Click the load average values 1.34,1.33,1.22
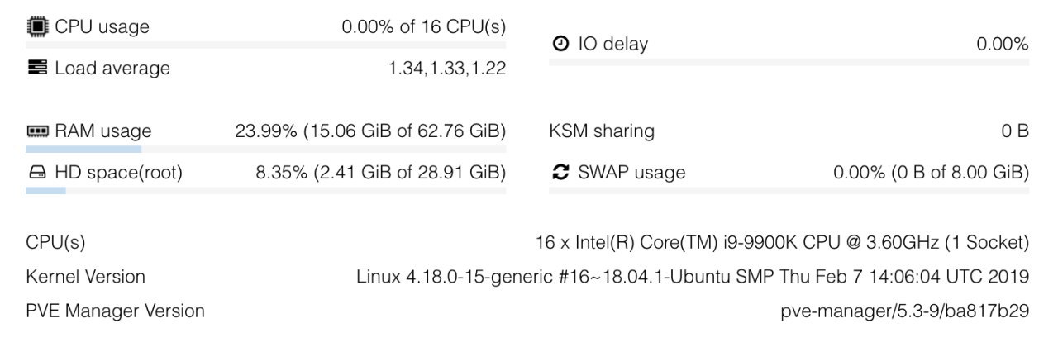This screenshot has height=347, width=1058. pyautogui.click(x=446, y=68)
